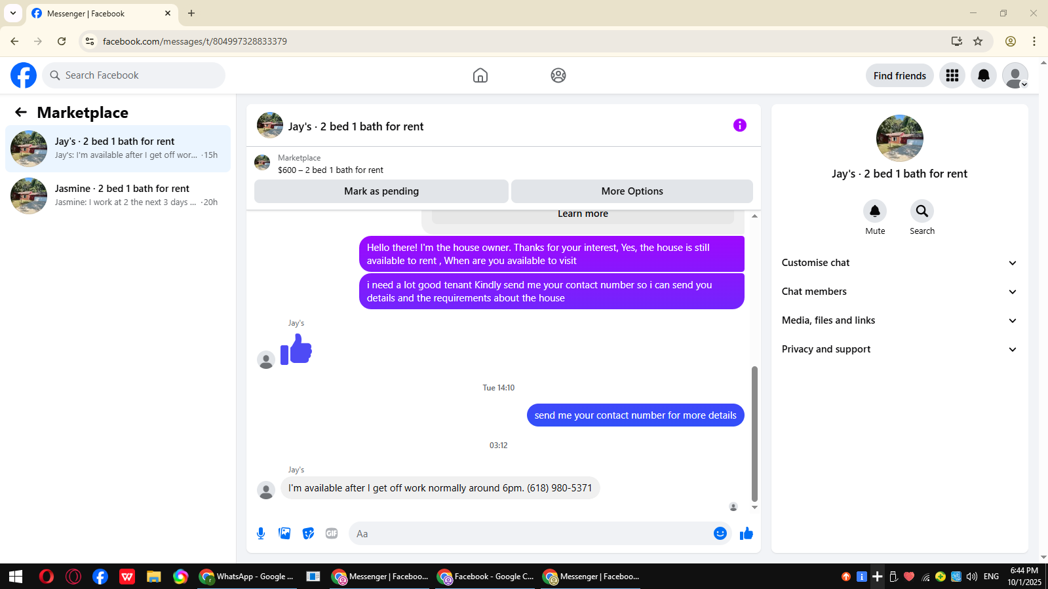
Task: Open the Windows Start menu
Action: [16, 577]
